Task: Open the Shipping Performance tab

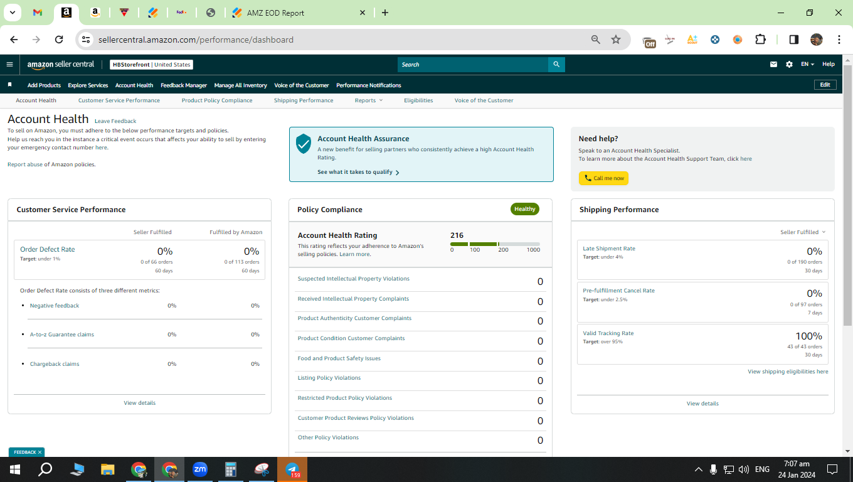Action: coord(304,100)
